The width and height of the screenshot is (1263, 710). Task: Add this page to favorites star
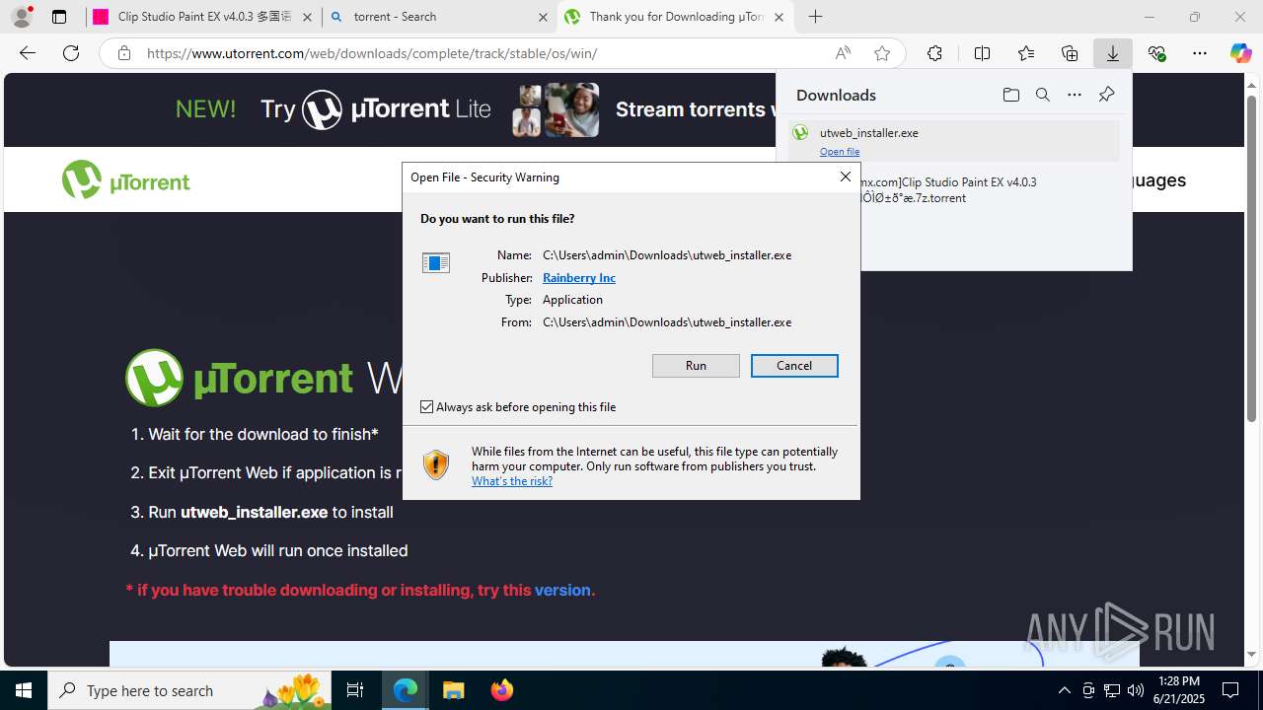point(882,53)
